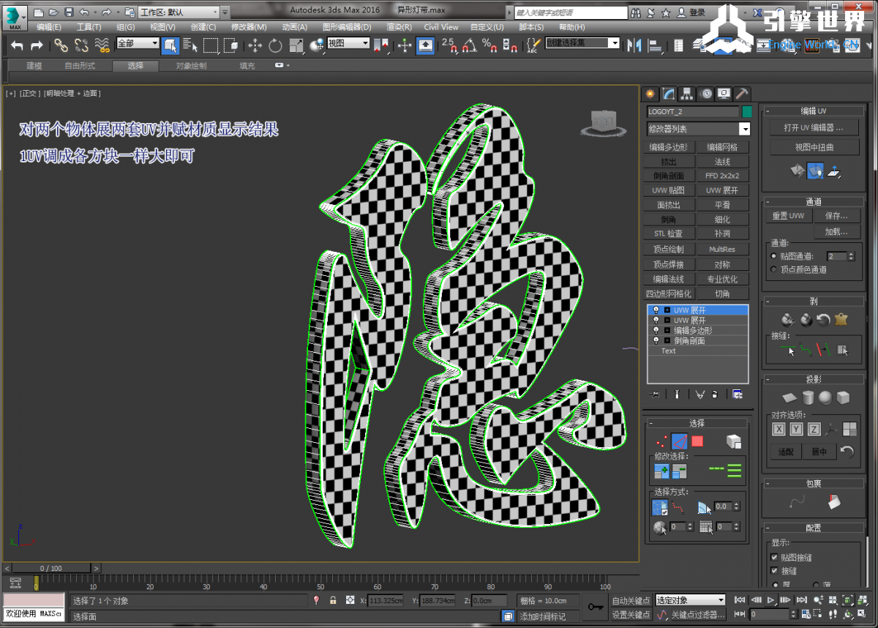Viewport: 878px width, 628px height.
Task: Click the time slider 0 / 100
Action: [51, 568]
